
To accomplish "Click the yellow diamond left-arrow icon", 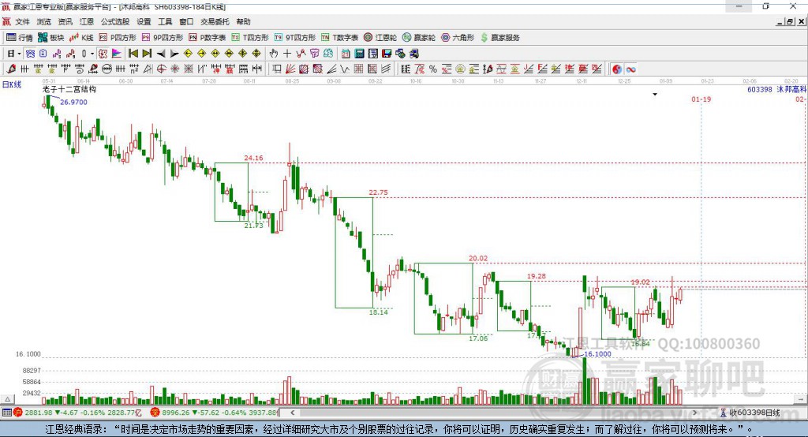I will [188, 54].
